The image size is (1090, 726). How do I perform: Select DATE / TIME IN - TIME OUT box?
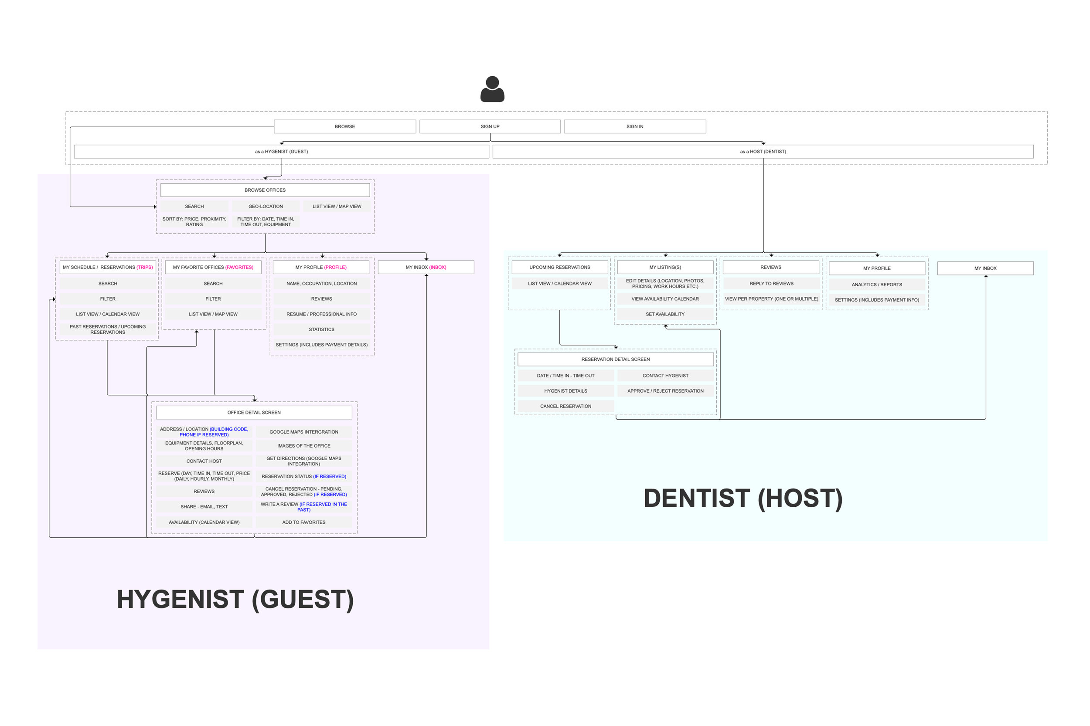pos(565,376)
